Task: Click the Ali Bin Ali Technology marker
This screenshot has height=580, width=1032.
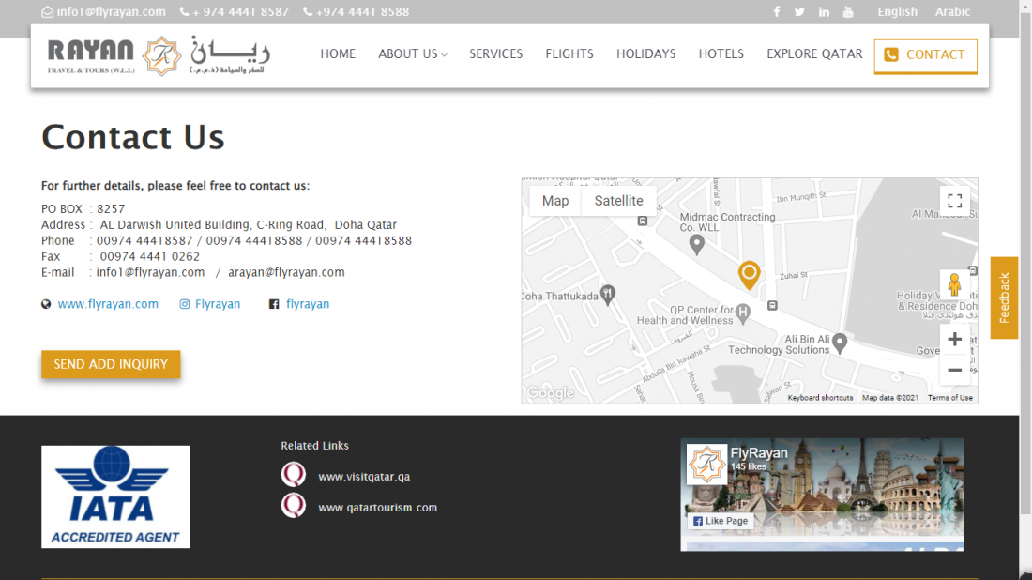Action: point(839,343)
